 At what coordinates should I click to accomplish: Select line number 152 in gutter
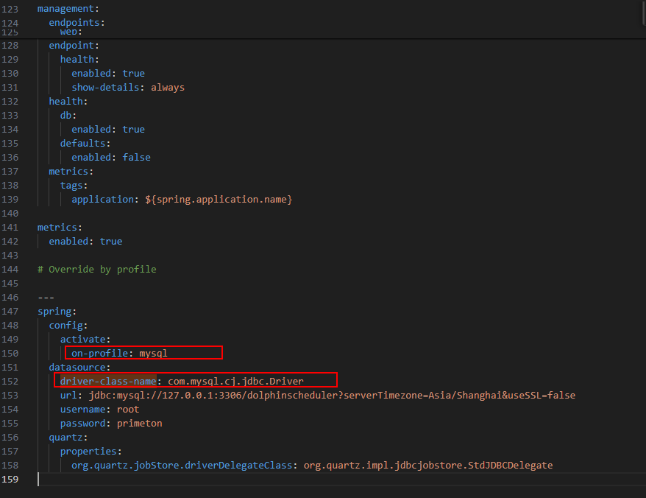[x=10, y=382]
